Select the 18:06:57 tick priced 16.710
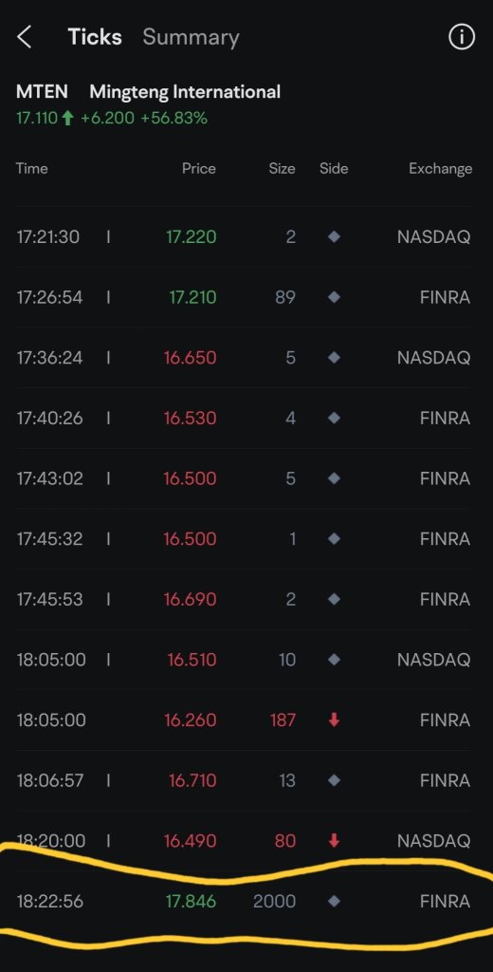Viewport: 493px width, 972px height. [244, 780]
